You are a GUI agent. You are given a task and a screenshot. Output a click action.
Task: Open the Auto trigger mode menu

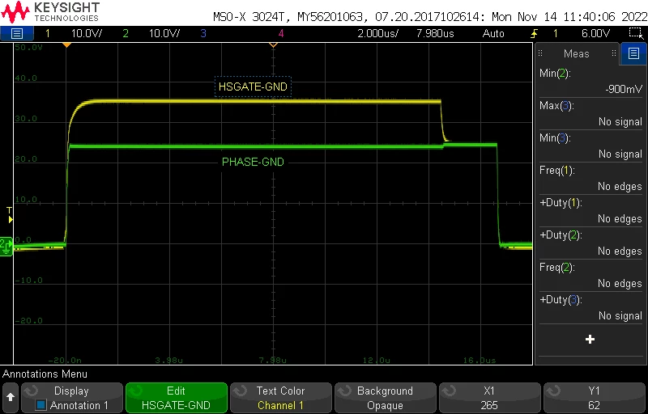pyautogui.click(x=493, y=33)
